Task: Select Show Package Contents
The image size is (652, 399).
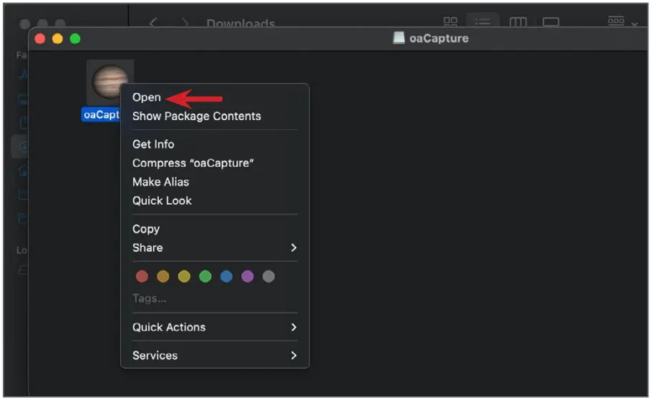Action: click(197, 116)
